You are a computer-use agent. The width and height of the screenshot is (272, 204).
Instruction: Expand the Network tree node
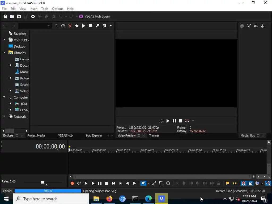pyautogui.click(x=4, y=116)
